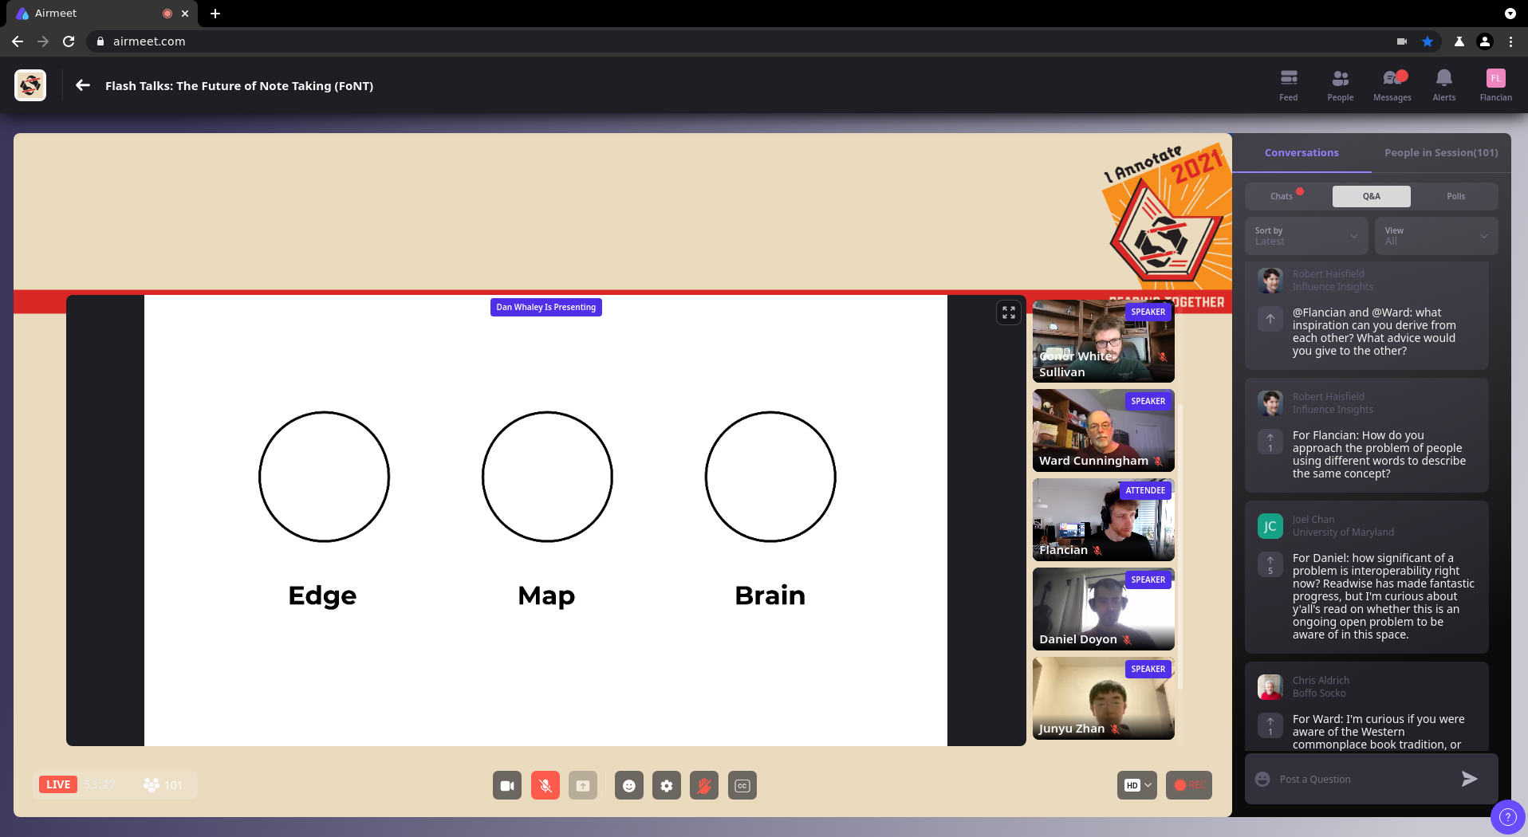
Task: Click the LIVE indicator badge
Action: (x=58, y=784)
